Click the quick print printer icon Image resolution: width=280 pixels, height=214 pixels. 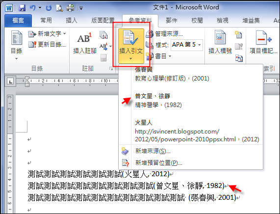tap(70, 8)
